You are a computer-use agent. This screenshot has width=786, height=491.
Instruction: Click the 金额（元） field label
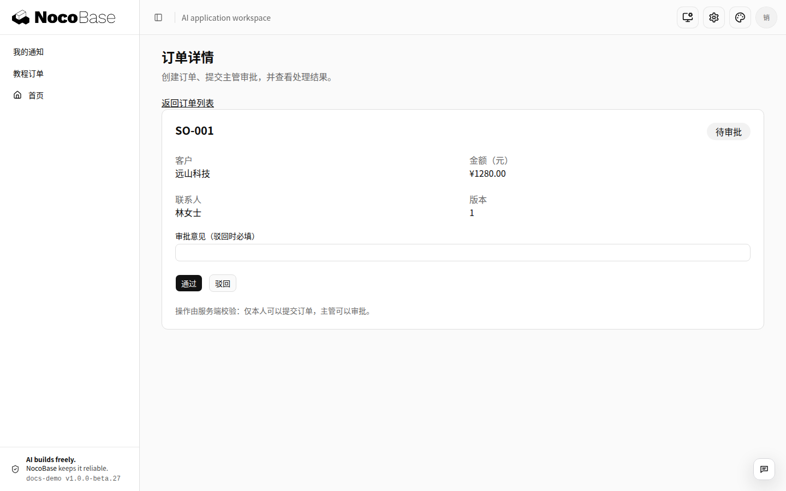pos(489,160)
